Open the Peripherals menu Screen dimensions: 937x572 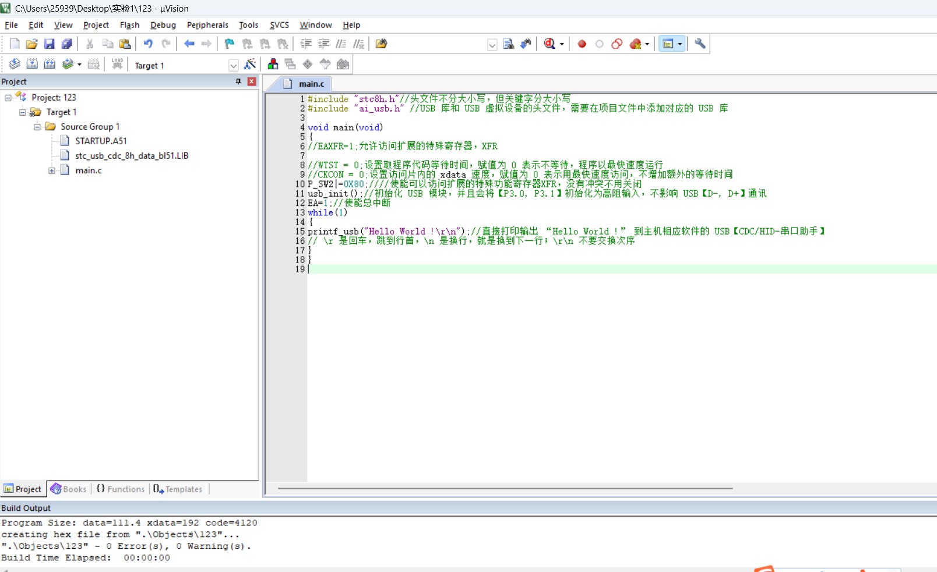pyautogui.click(x=207, y=25)
